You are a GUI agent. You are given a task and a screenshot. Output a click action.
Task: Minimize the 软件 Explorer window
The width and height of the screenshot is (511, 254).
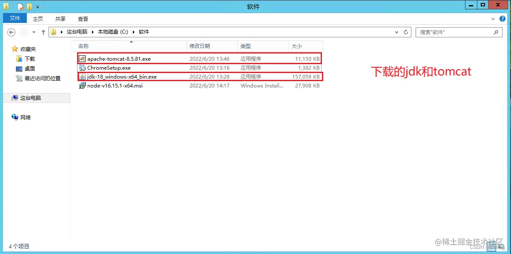point(471,5)
